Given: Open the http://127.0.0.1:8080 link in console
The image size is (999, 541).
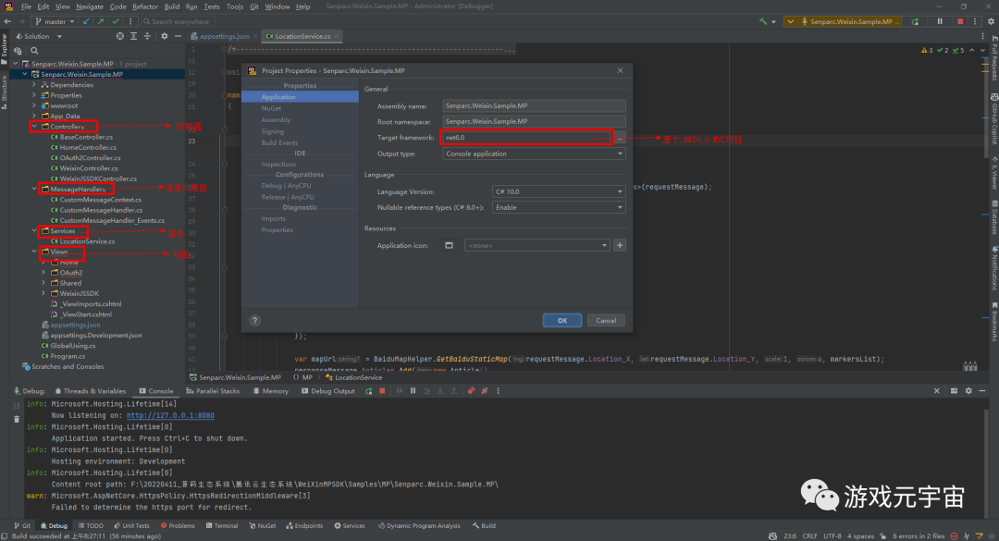Looking at the screenshot, I should 170,416.
